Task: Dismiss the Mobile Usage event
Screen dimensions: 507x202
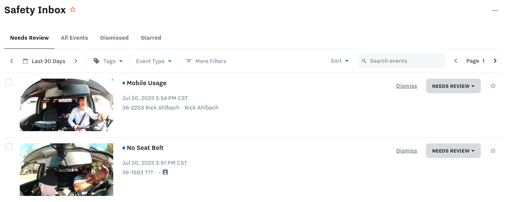Action: pyautogui.click(x=406, y=86)
